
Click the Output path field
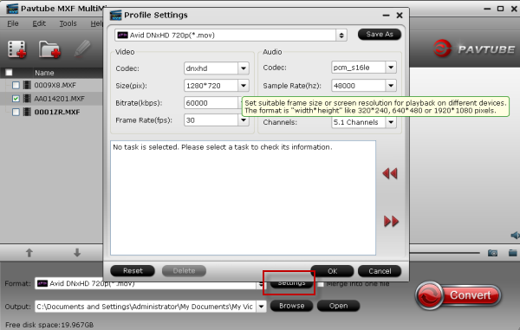click(146, 307)
